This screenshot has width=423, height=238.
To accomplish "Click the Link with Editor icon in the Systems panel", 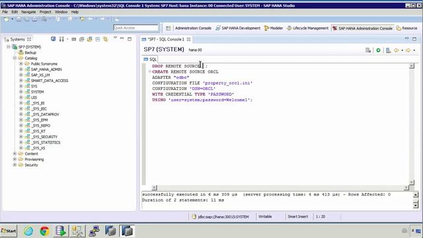I will pos(106,39).
